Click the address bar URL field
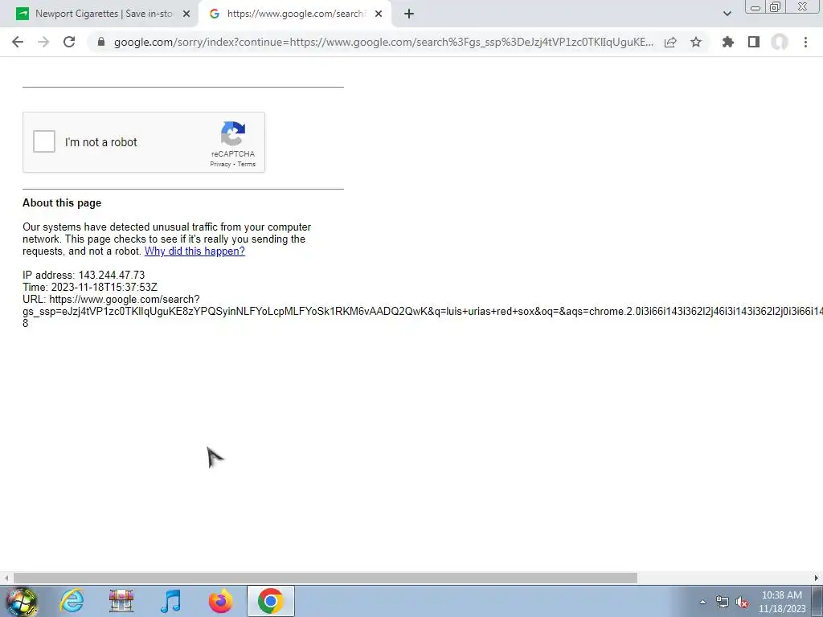 [x=383, y=42]
